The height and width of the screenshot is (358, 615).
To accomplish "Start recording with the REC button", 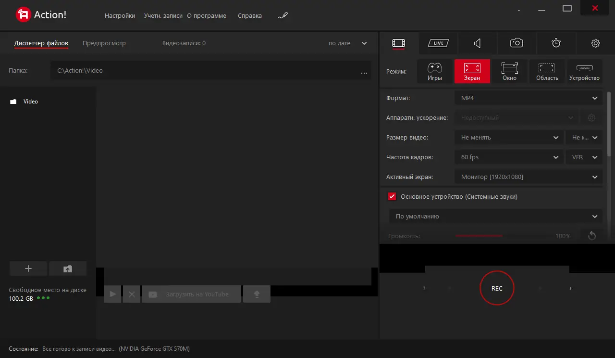I will point(497,288).
